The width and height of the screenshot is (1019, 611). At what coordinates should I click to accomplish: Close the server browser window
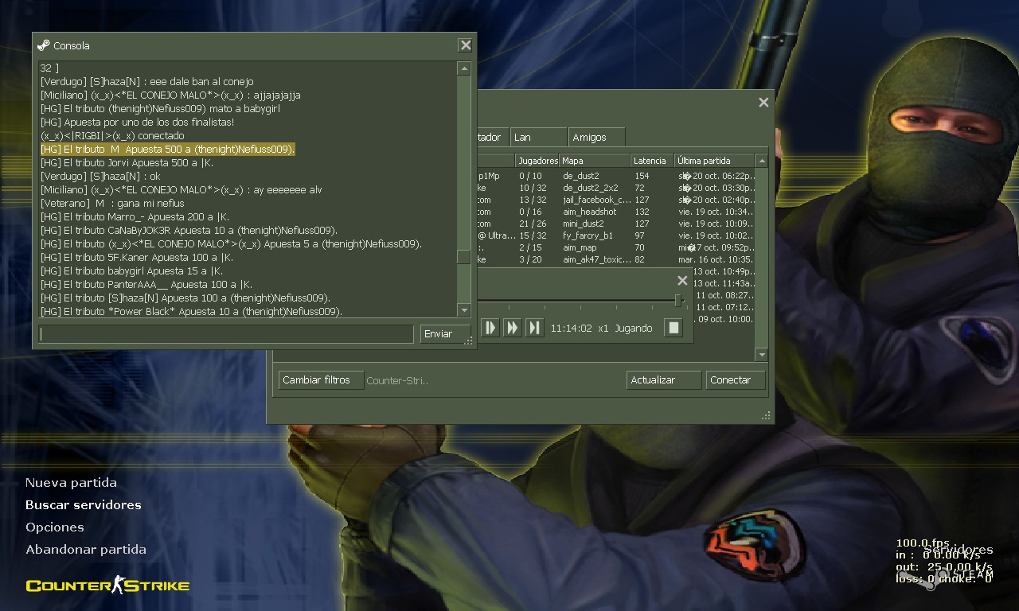[x=763, y=102]
